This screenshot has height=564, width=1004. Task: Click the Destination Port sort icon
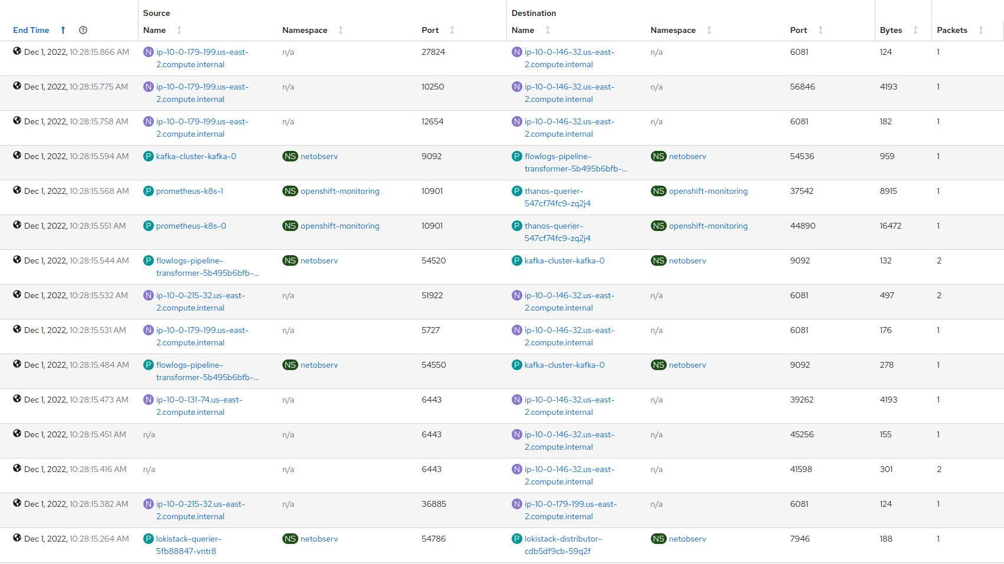tap(821, 30)
